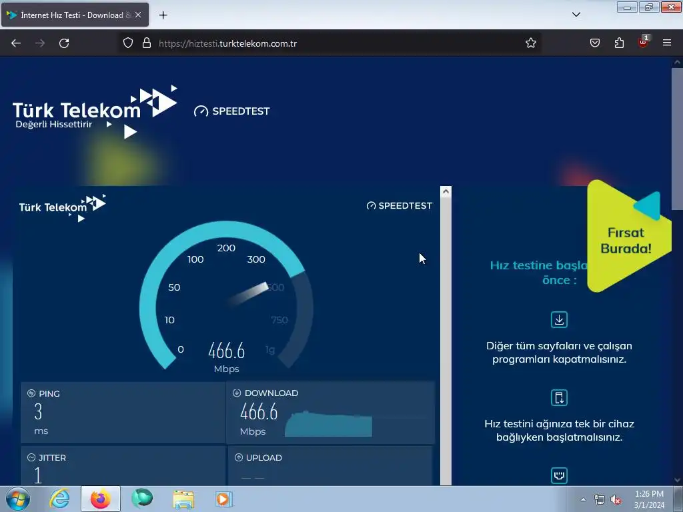683x512 pixels.
Task: Open the Fırsat Burada! promotion banner
Action: (628, 237)
